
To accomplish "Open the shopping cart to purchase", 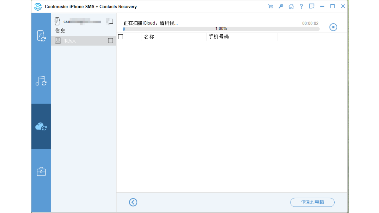I will (270, 6).
